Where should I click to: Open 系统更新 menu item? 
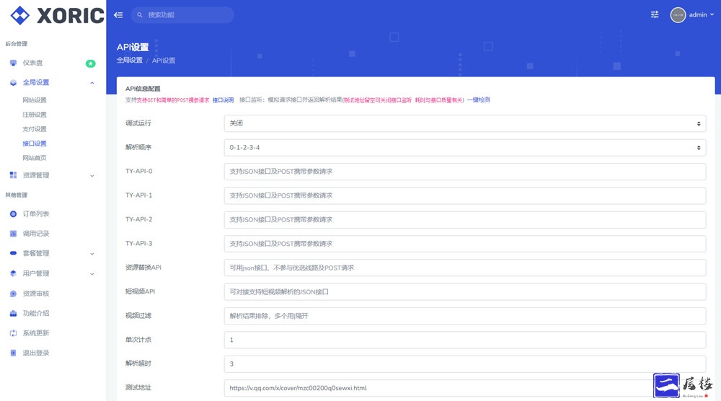[36, 333]
